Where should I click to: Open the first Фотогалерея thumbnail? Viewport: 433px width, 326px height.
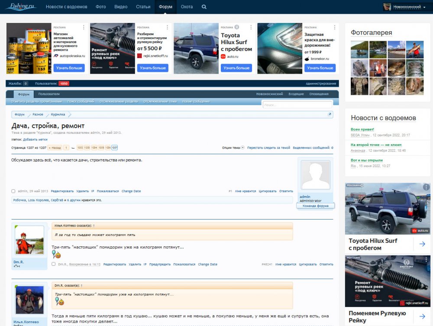click(359, 49)
